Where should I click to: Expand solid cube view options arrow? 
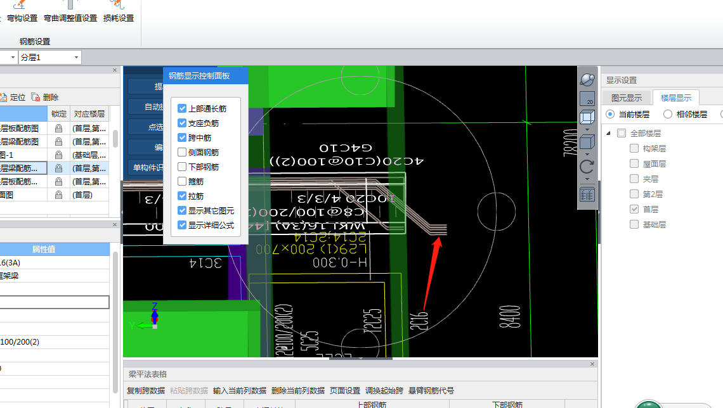tap(587, 154)
